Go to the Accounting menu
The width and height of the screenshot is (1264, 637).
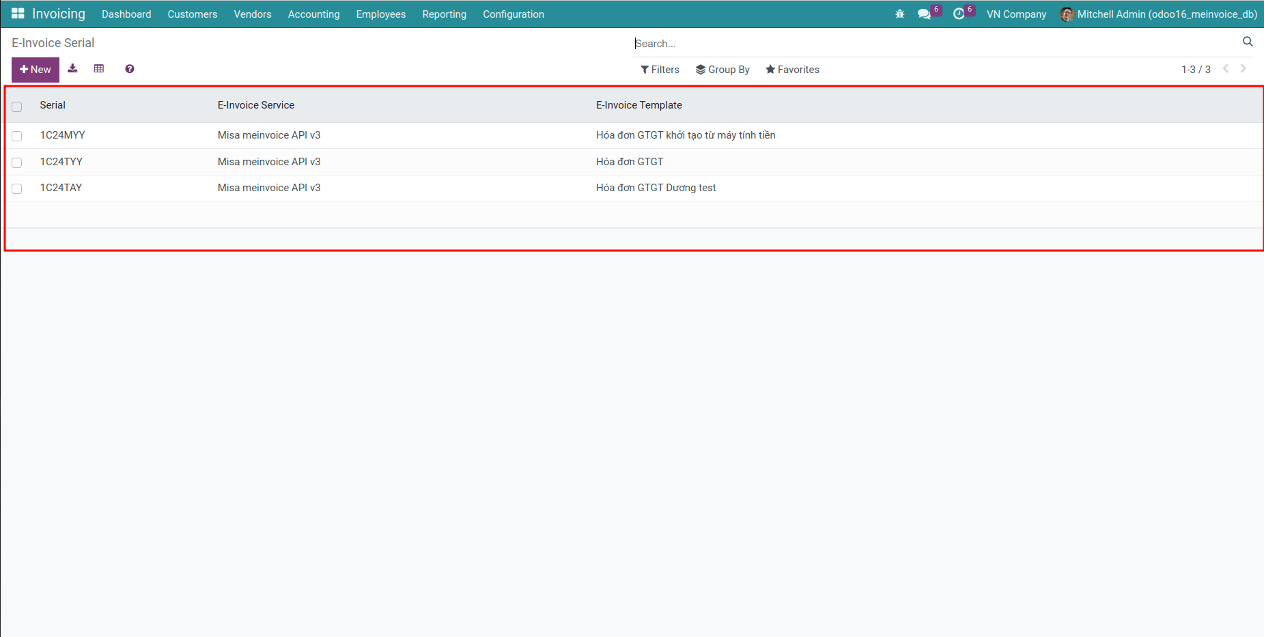pyautogui.click(x=313, y=14)
